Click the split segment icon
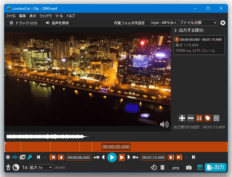 point(216,118)
